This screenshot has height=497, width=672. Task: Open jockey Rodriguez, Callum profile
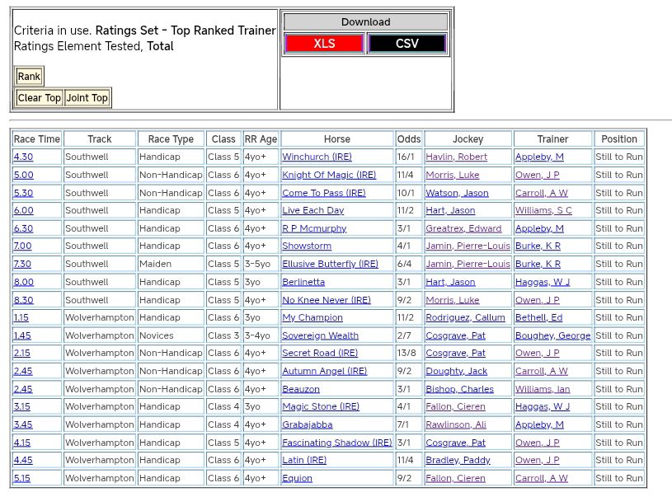click(465, 317)
